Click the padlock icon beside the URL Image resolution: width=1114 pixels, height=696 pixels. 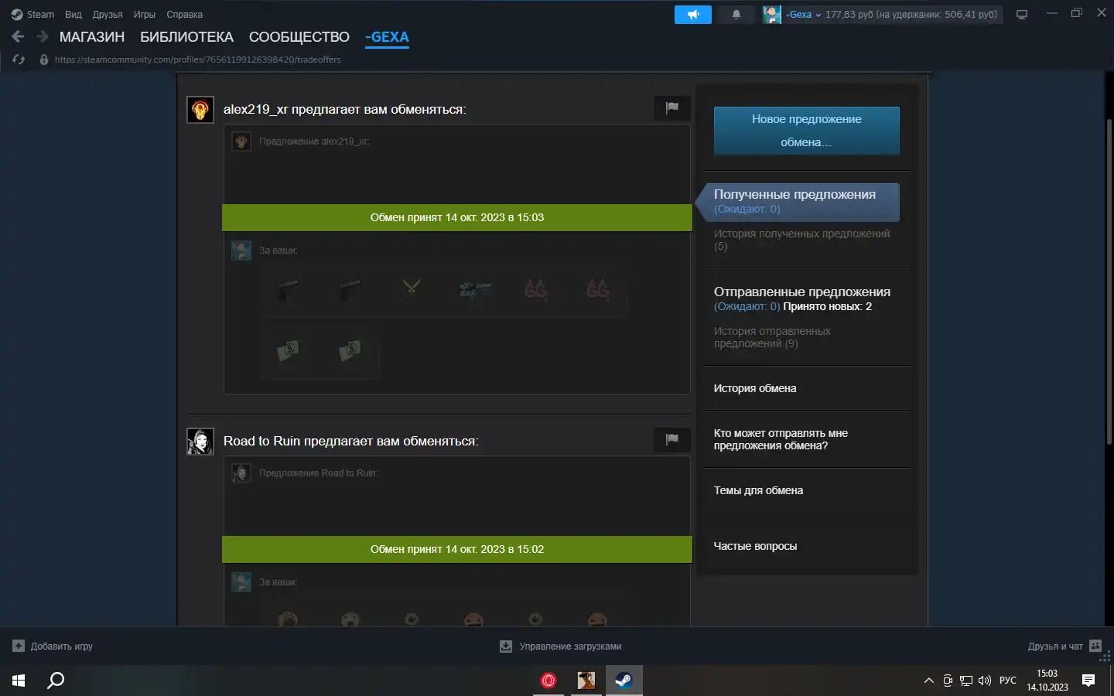pos(44,60)
